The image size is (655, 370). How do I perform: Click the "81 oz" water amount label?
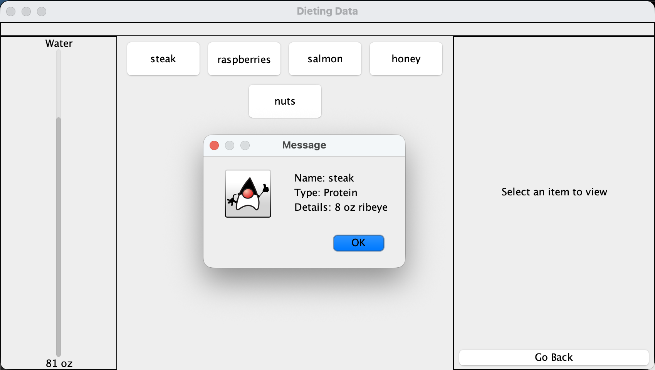click(x=59, y=363)
